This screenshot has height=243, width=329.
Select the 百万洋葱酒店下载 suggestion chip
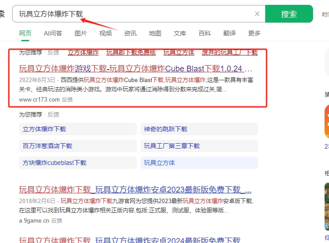78,146
